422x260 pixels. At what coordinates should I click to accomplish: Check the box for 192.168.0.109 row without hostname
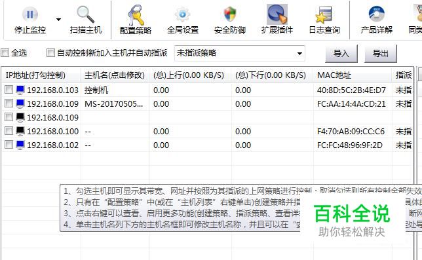9,117
